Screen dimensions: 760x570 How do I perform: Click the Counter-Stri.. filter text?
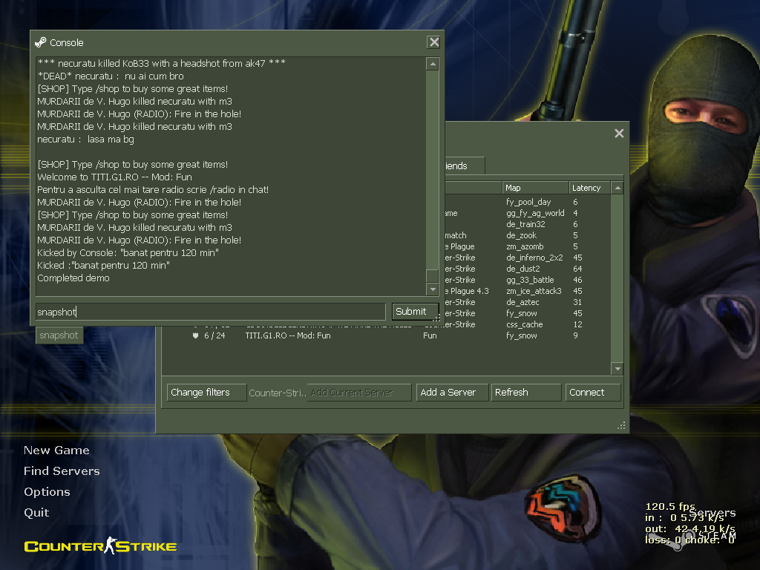(x=278, y=393)
